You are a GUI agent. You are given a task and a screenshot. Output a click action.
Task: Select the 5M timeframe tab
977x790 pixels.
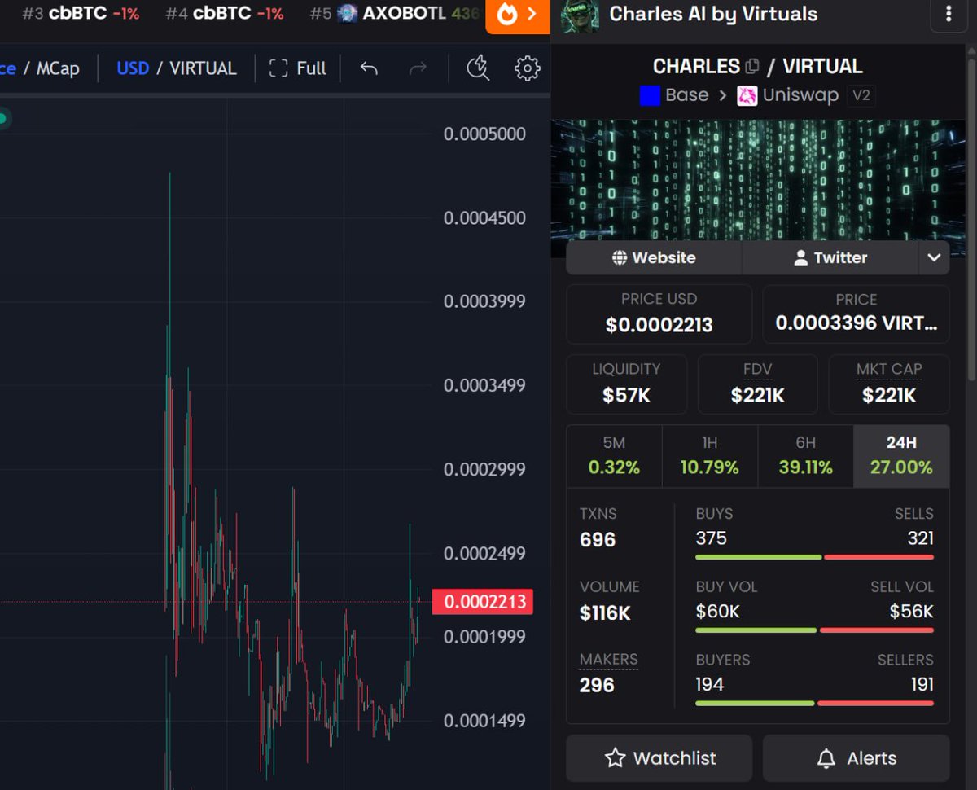[x=614, y=456]
